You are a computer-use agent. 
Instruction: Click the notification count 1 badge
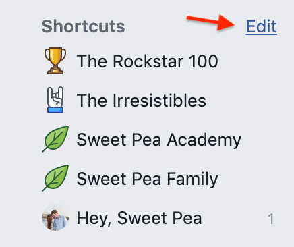tap(271, 219)
